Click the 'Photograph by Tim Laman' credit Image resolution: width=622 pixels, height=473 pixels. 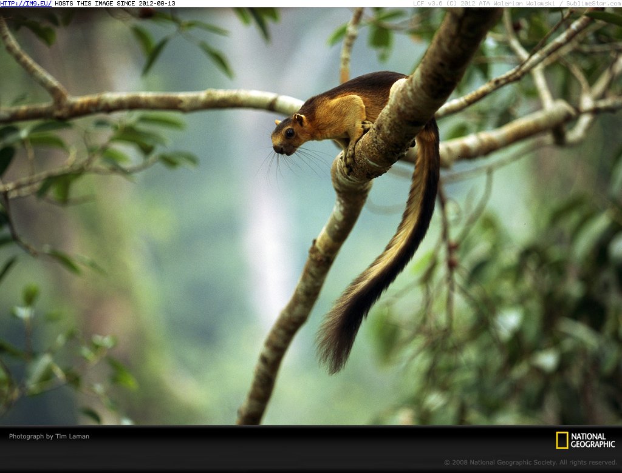[x=49, y=436]
